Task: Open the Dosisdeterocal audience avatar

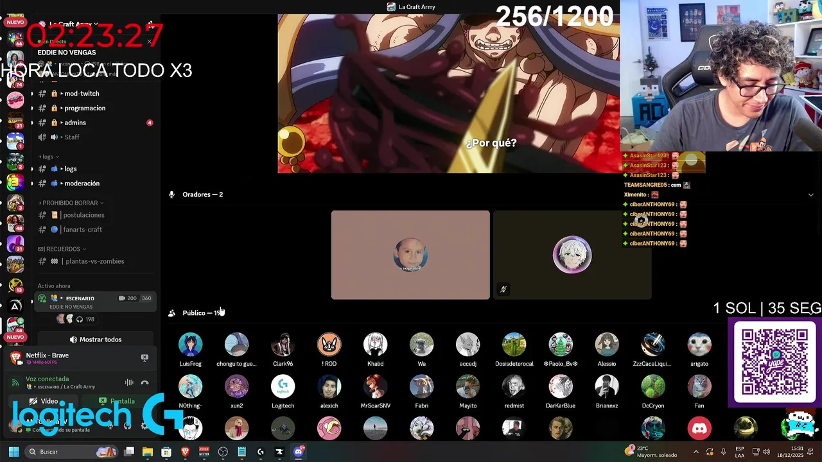Action: 514,345
